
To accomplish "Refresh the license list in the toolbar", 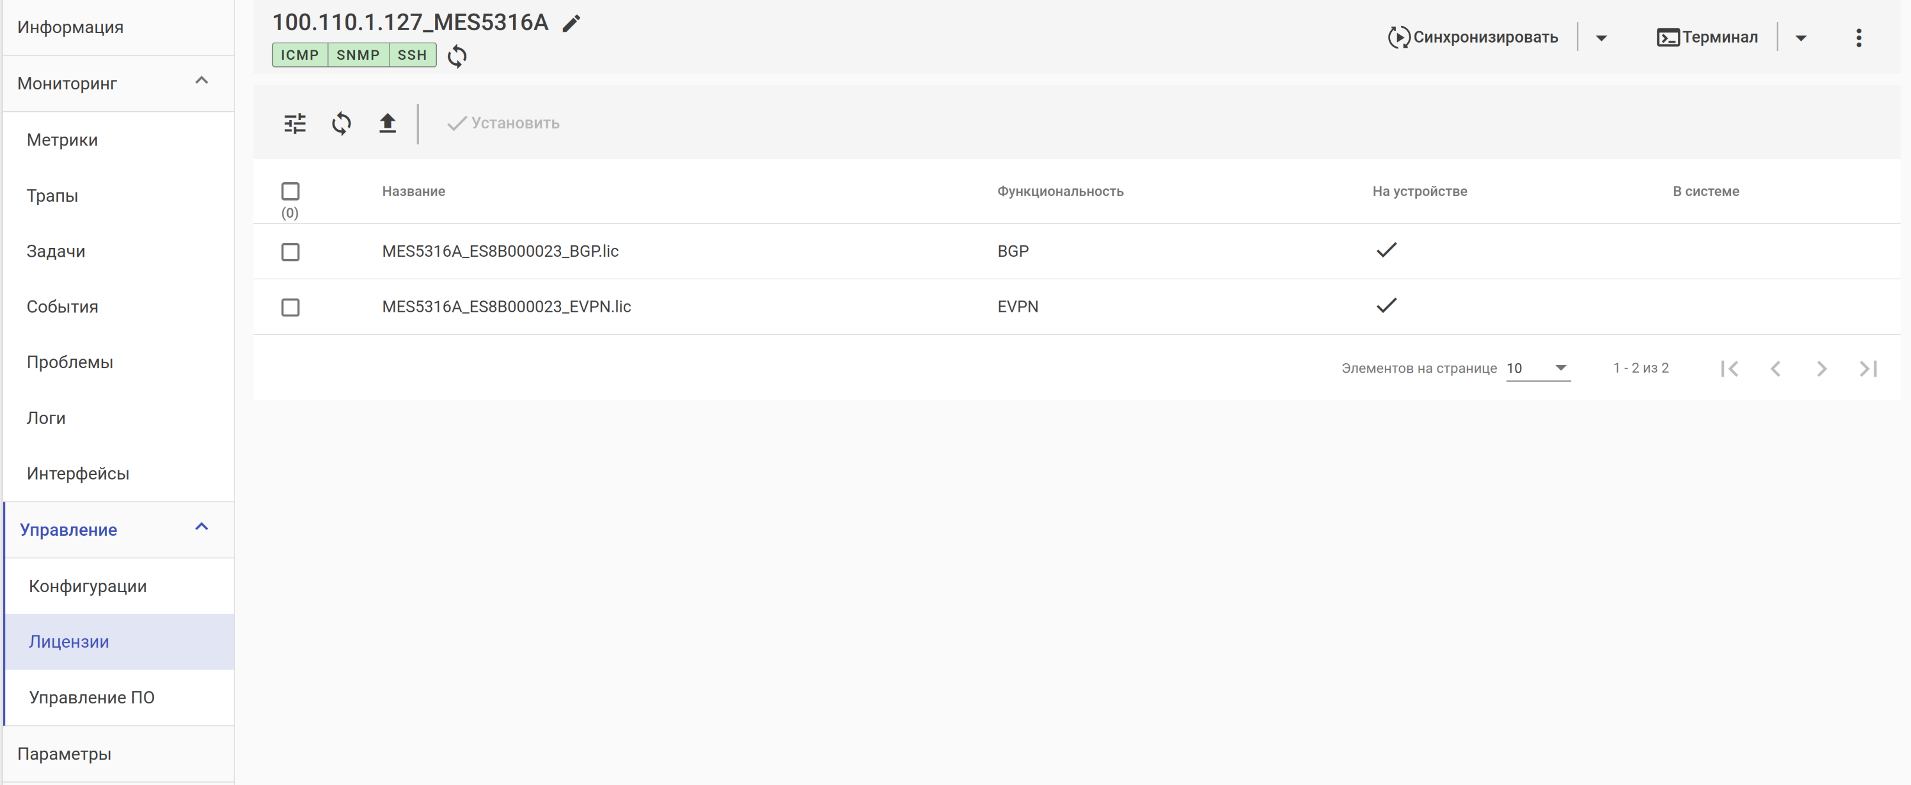I will pos(341,123).
